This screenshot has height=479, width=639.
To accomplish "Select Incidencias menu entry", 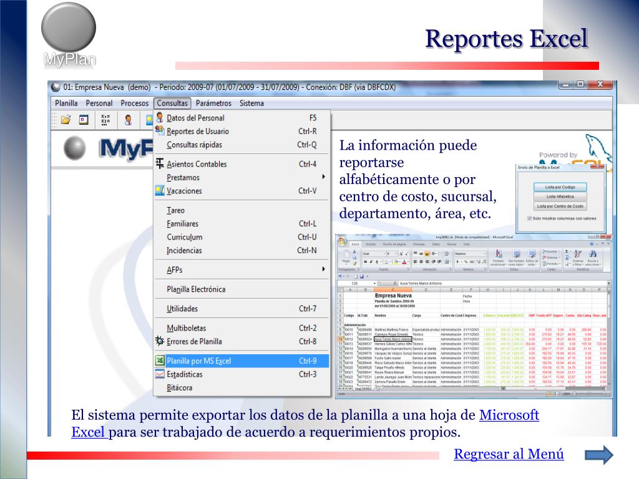I will (x=241, y=251).
